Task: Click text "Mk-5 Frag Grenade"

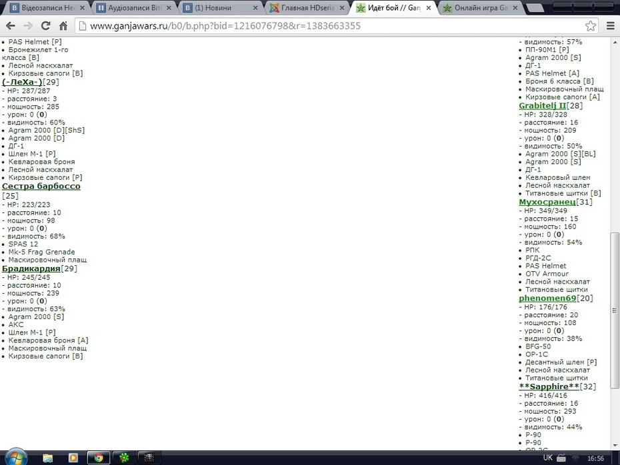Action: (41, 252)
